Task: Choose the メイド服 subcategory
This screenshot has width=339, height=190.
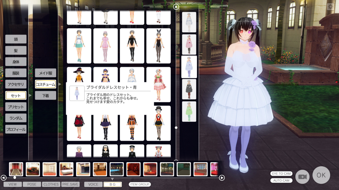Action: point(46,73)
